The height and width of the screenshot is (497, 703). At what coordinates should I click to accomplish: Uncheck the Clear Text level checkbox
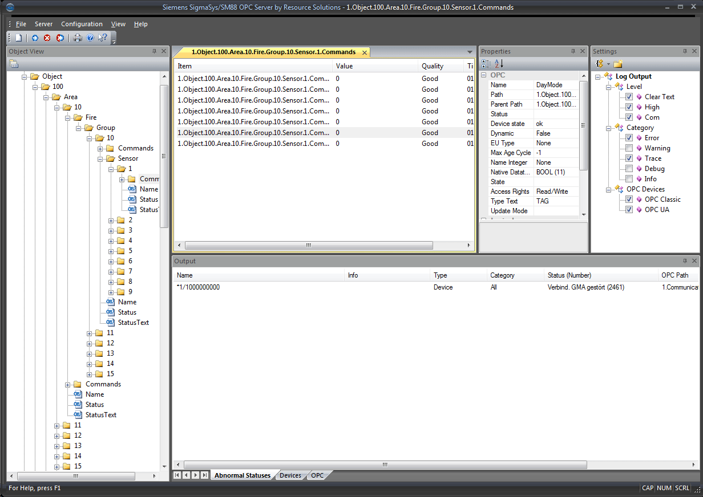click(629, 97)
